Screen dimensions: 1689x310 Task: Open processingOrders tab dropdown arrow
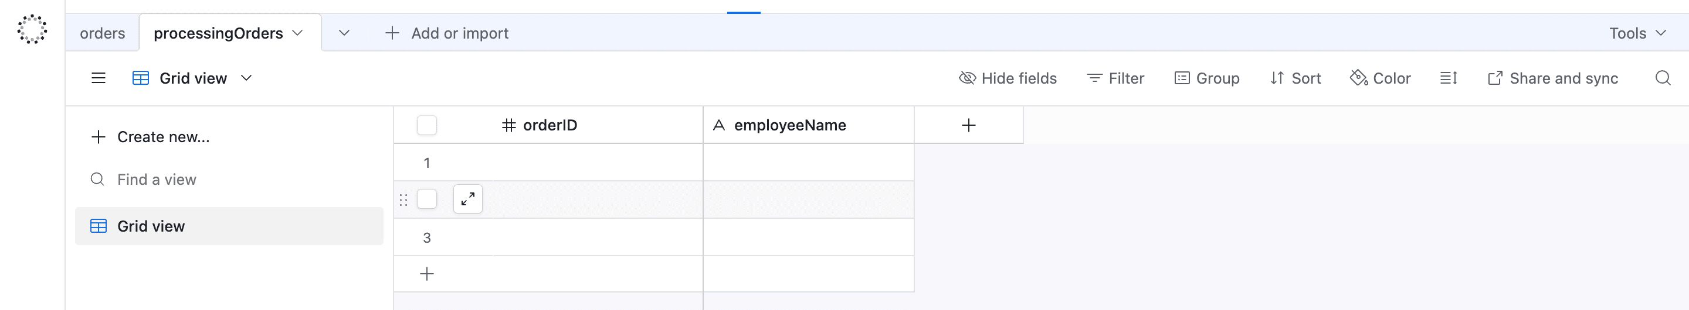[x=298, y=33]
